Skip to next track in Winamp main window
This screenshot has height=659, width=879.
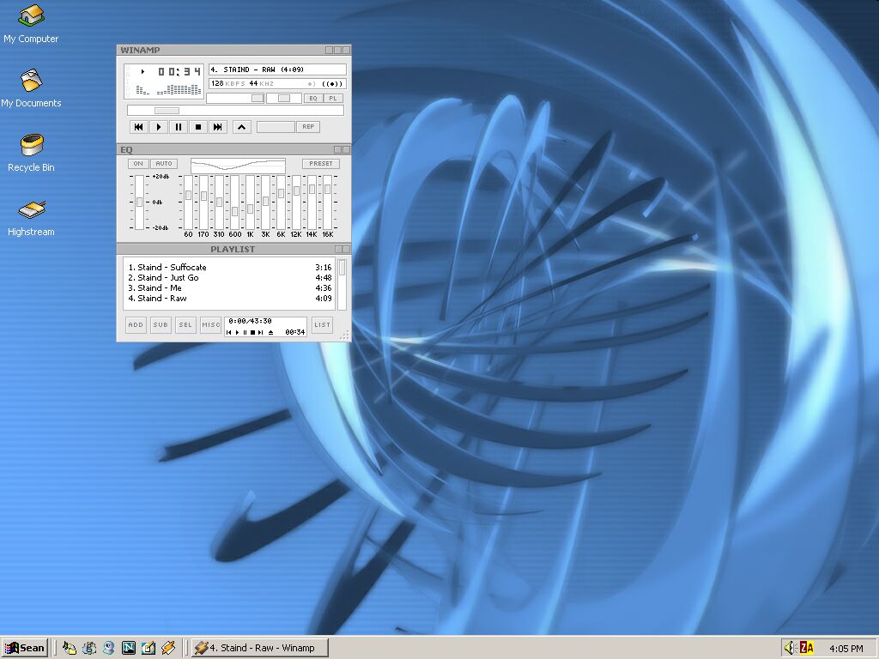pos(217,127)
